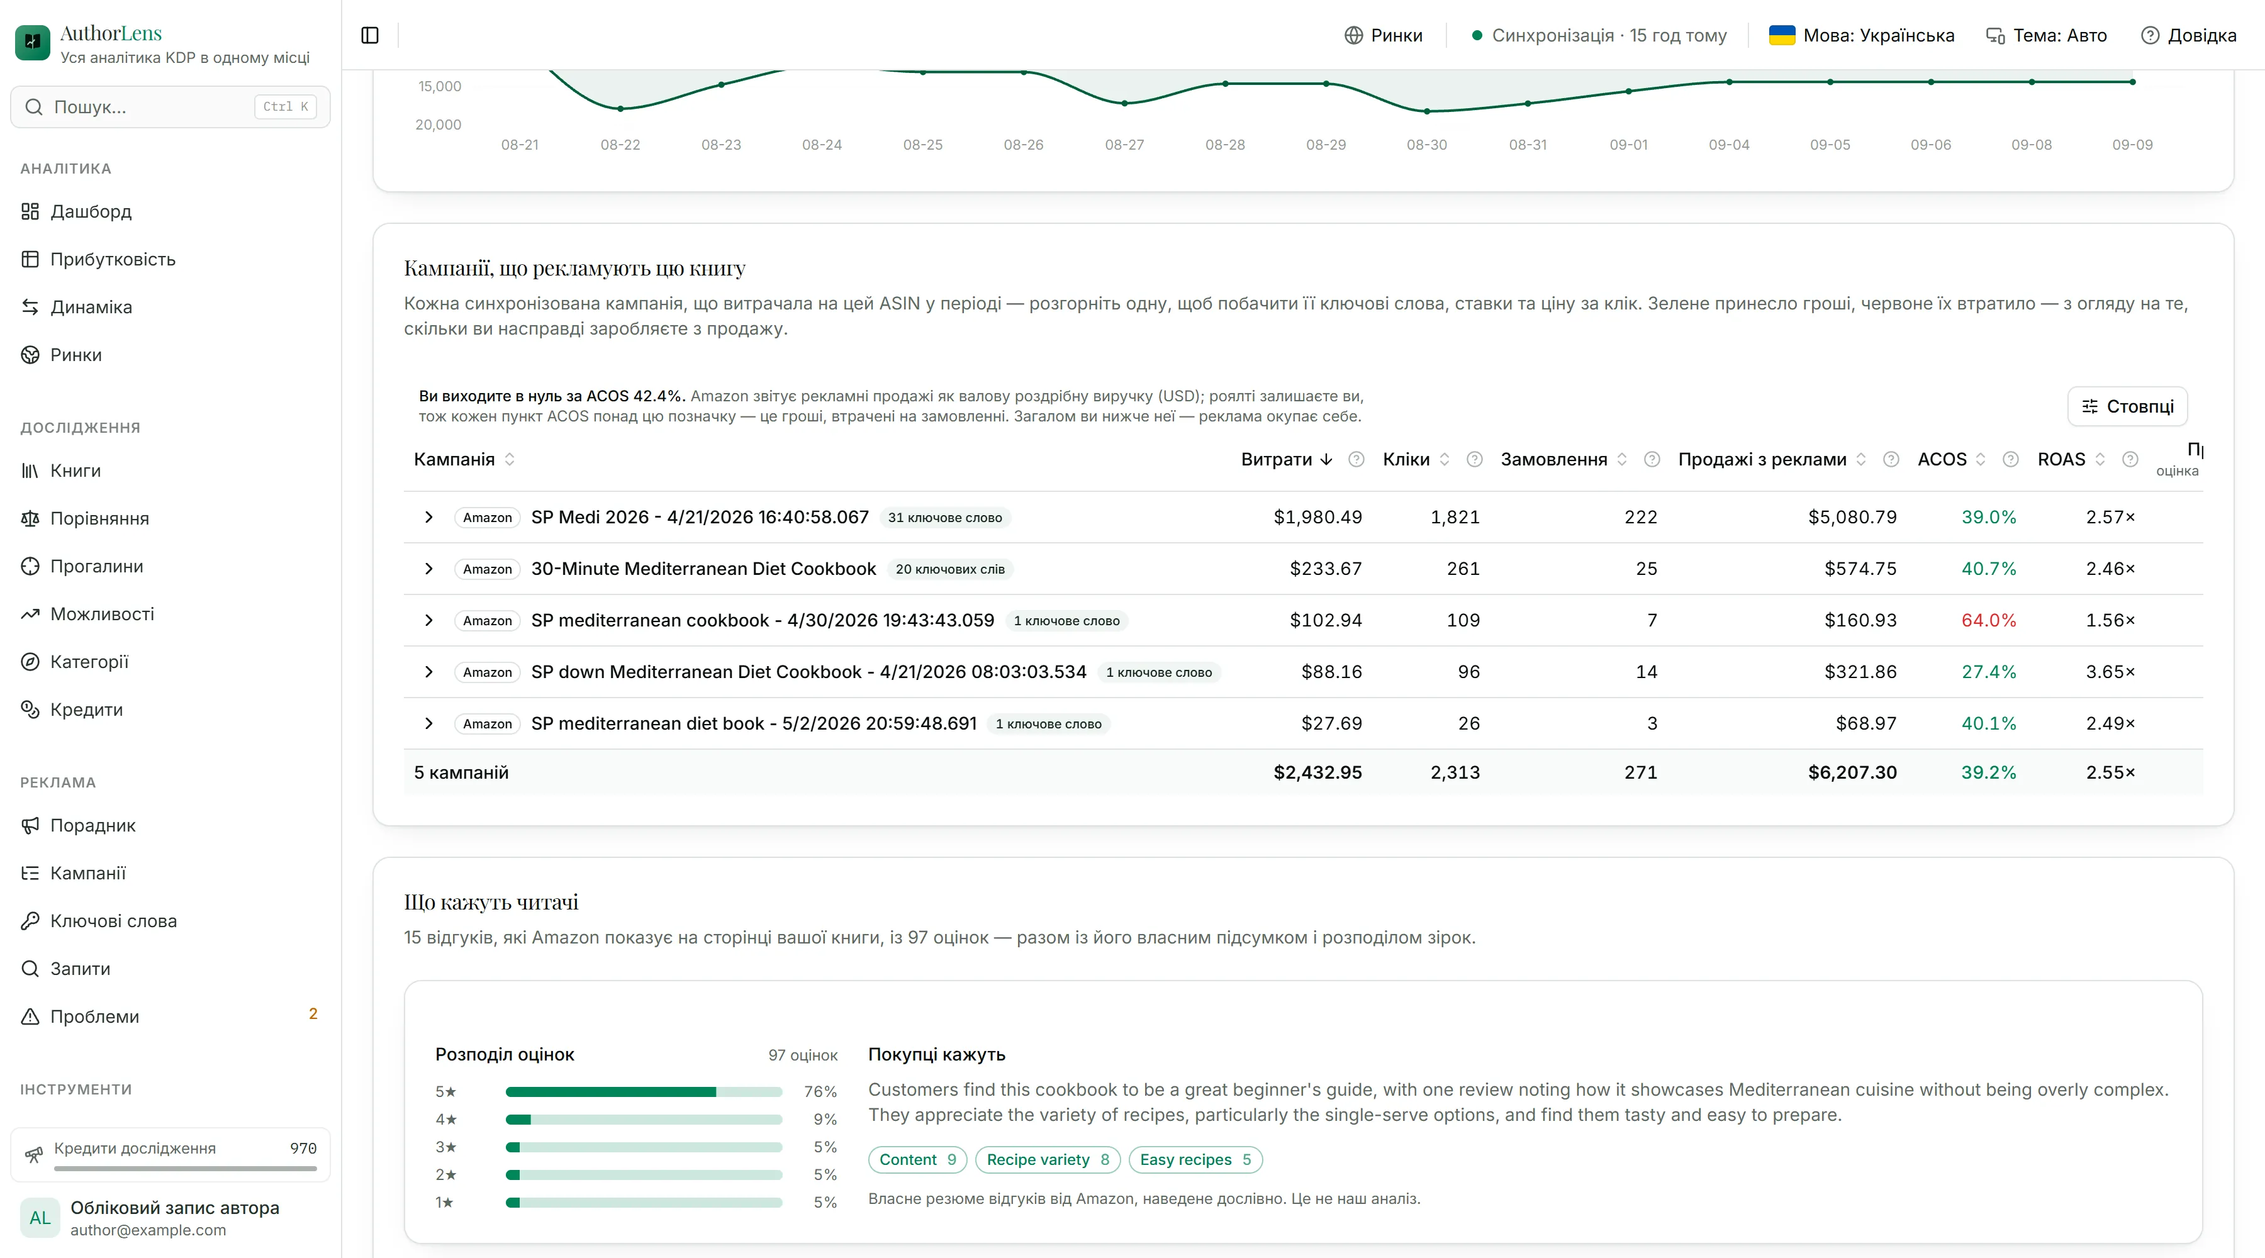Click the Запити magnifier icon
2265x1258 pixels.
(x=31, y=969)
